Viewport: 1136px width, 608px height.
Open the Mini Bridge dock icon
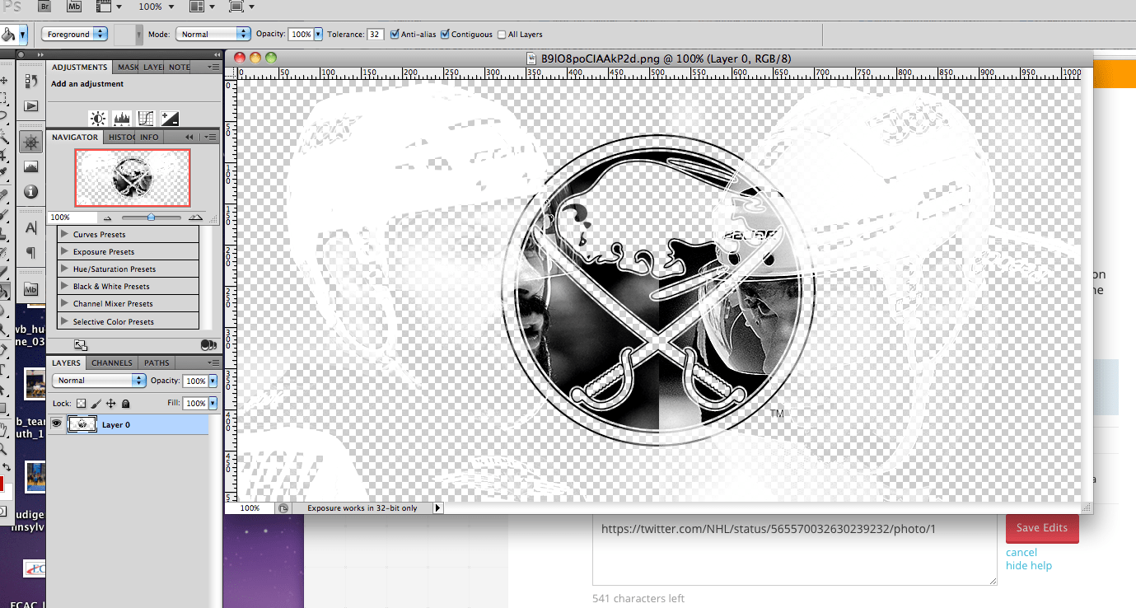coord(31,289)
